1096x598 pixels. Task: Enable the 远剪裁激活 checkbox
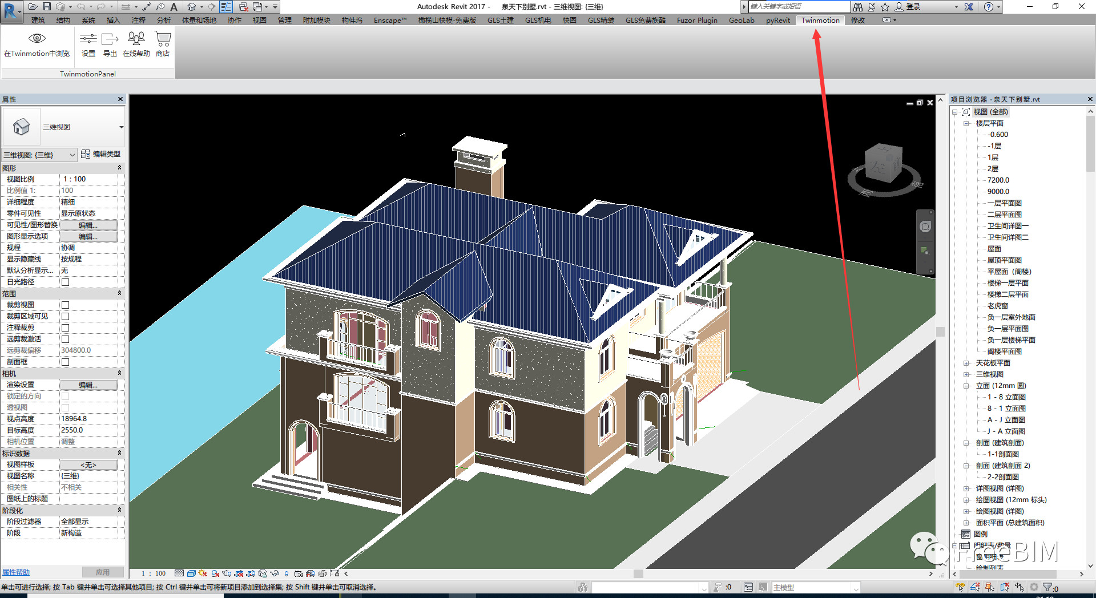click(65, 339)
